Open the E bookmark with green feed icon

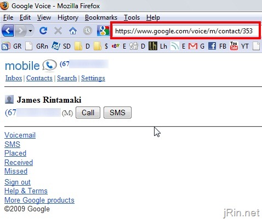pos(178,46)
